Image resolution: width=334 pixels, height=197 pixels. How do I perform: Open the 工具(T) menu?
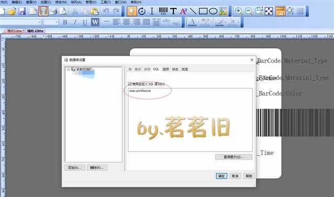coord(106,2)
